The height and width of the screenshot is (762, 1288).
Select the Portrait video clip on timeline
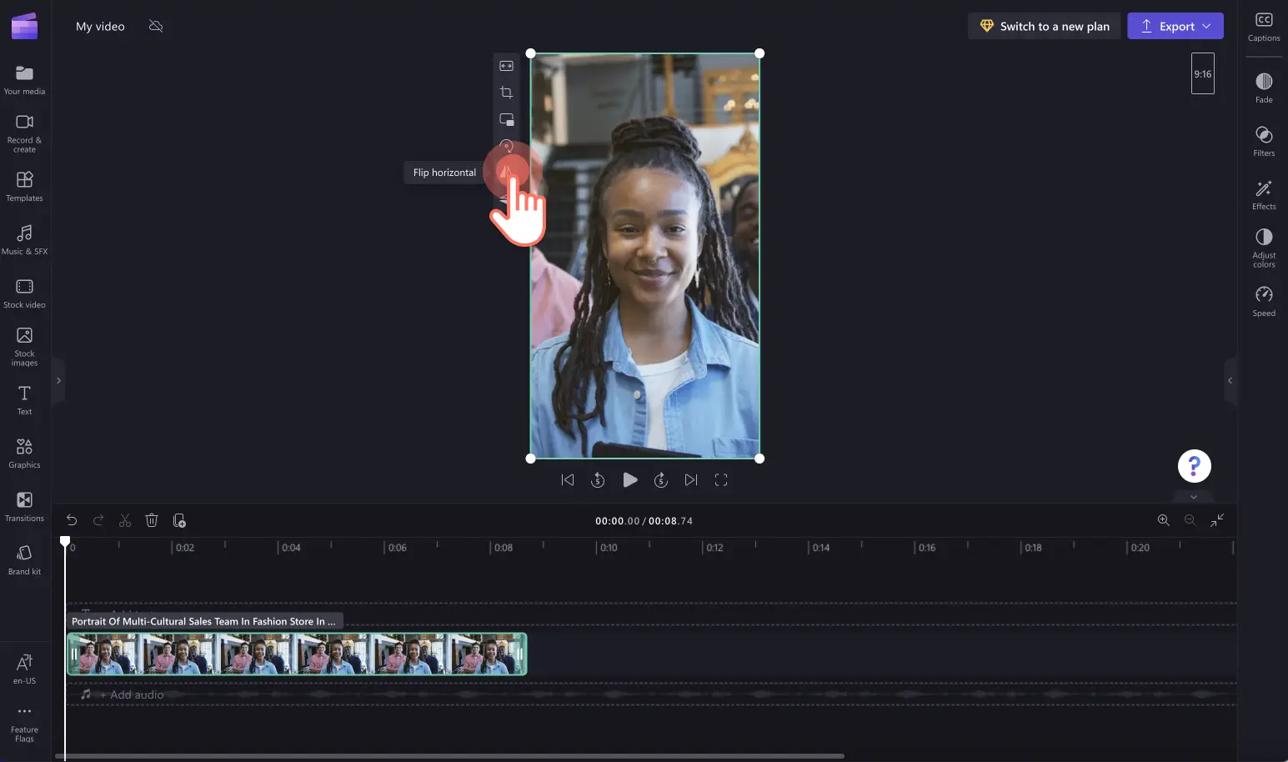pyautogui.click(x=297, y=654)
